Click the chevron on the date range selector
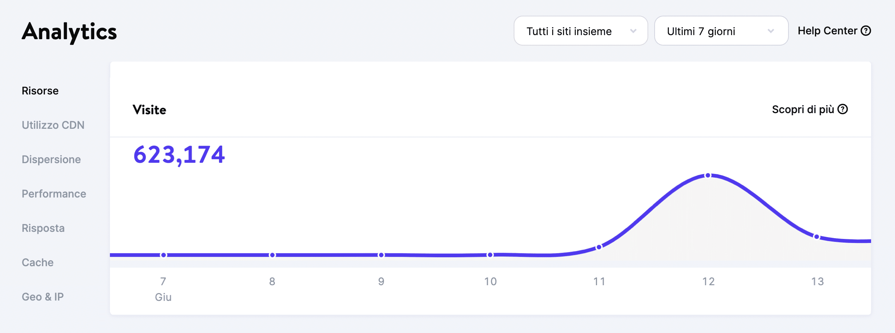Viewport: 895px width, 333px height. pyautogui.click(x=771, y=31)
